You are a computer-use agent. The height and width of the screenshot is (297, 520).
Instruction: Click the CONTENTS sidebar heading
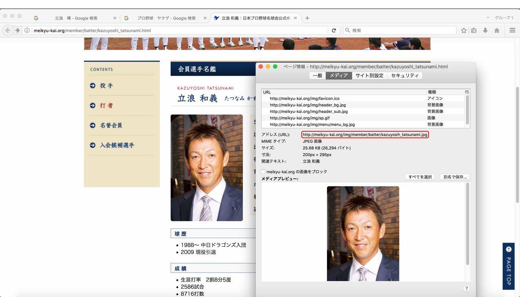point(102,69)
